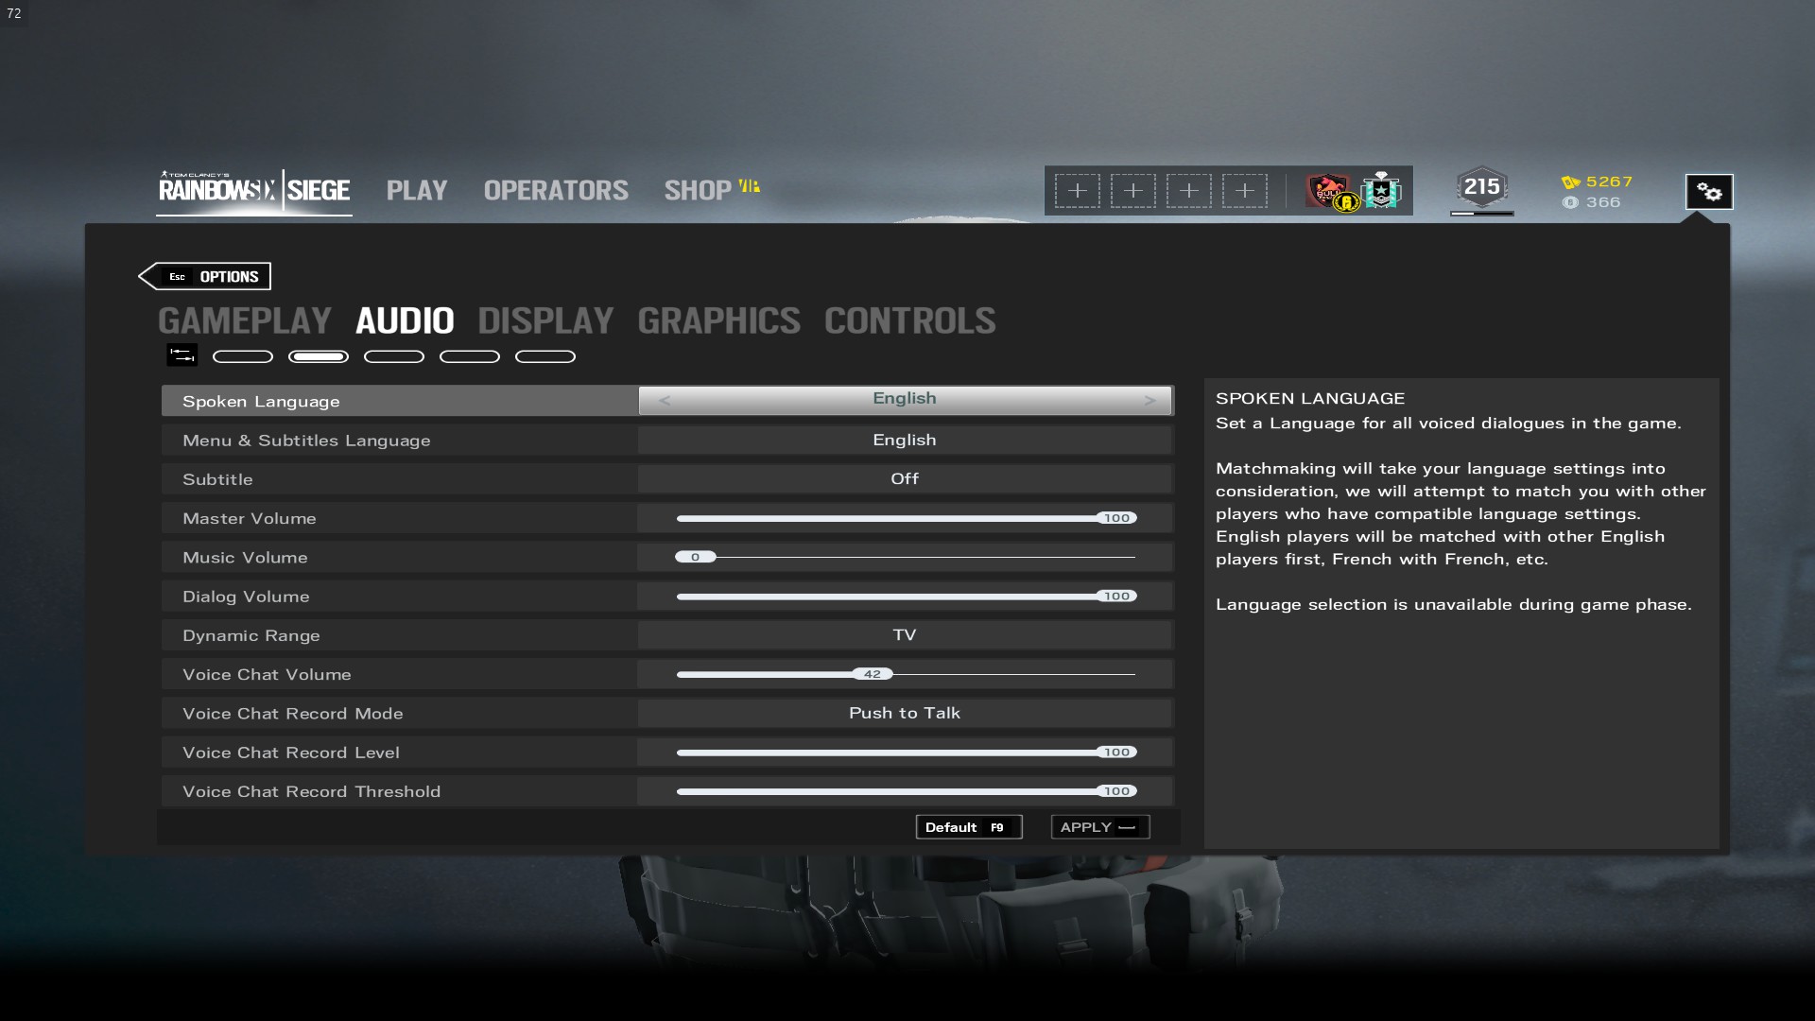Click the R6 credits coin icon
1815x1021 pixels.
tap(1570, 202)
